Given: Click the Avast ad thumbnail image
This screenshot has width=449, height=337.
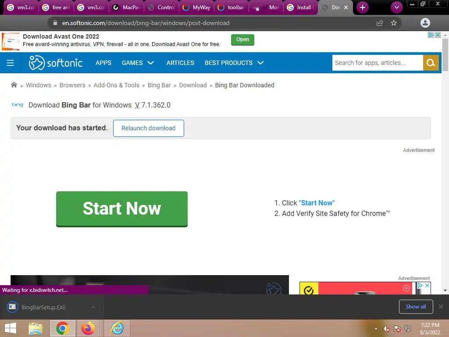Looking at the screenshot, I should [11, 42].
